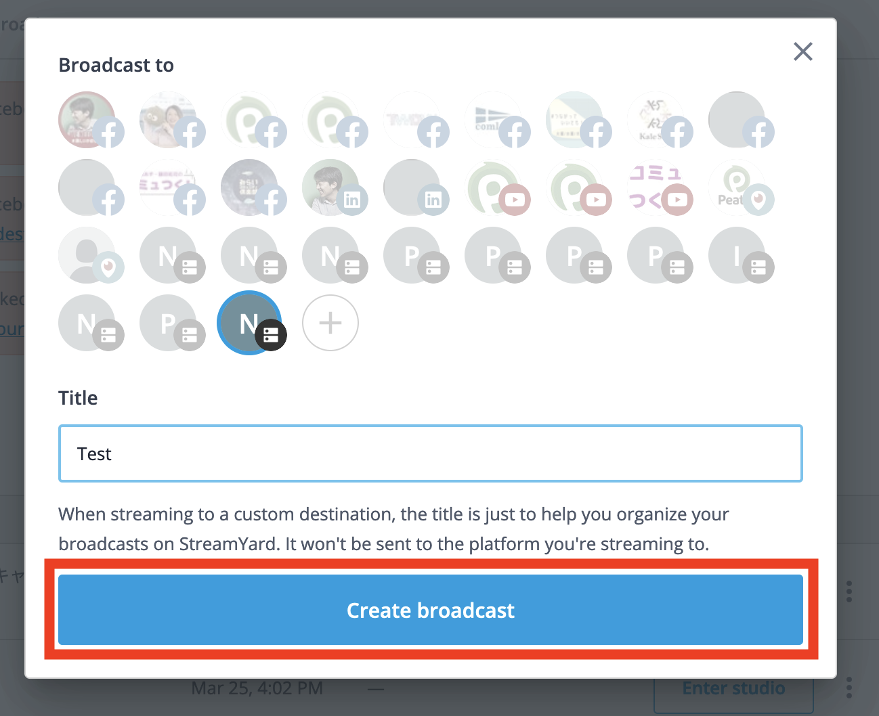Open the Enter studio button behind dialog
This screenshot has width=879, height=716.
(x=733, y=689)
